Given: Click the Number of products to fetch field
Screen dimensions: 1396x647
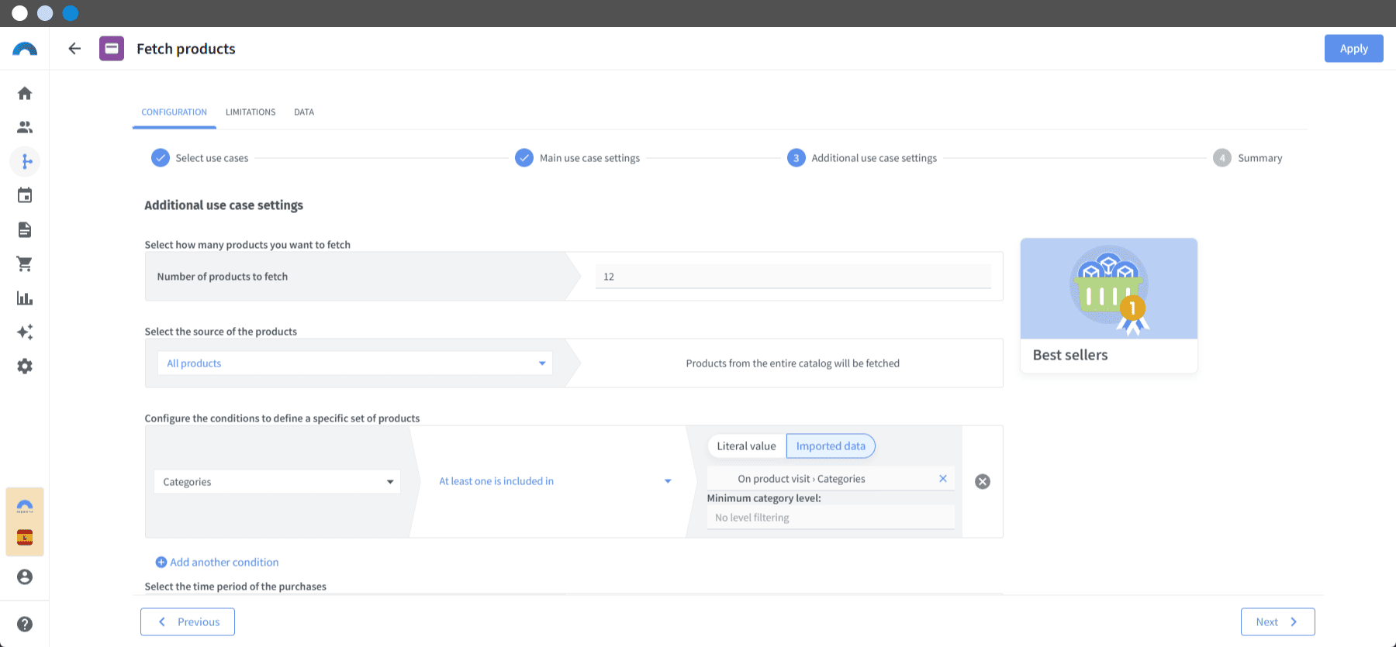Looking at the screenshot, I should [793, 277].
